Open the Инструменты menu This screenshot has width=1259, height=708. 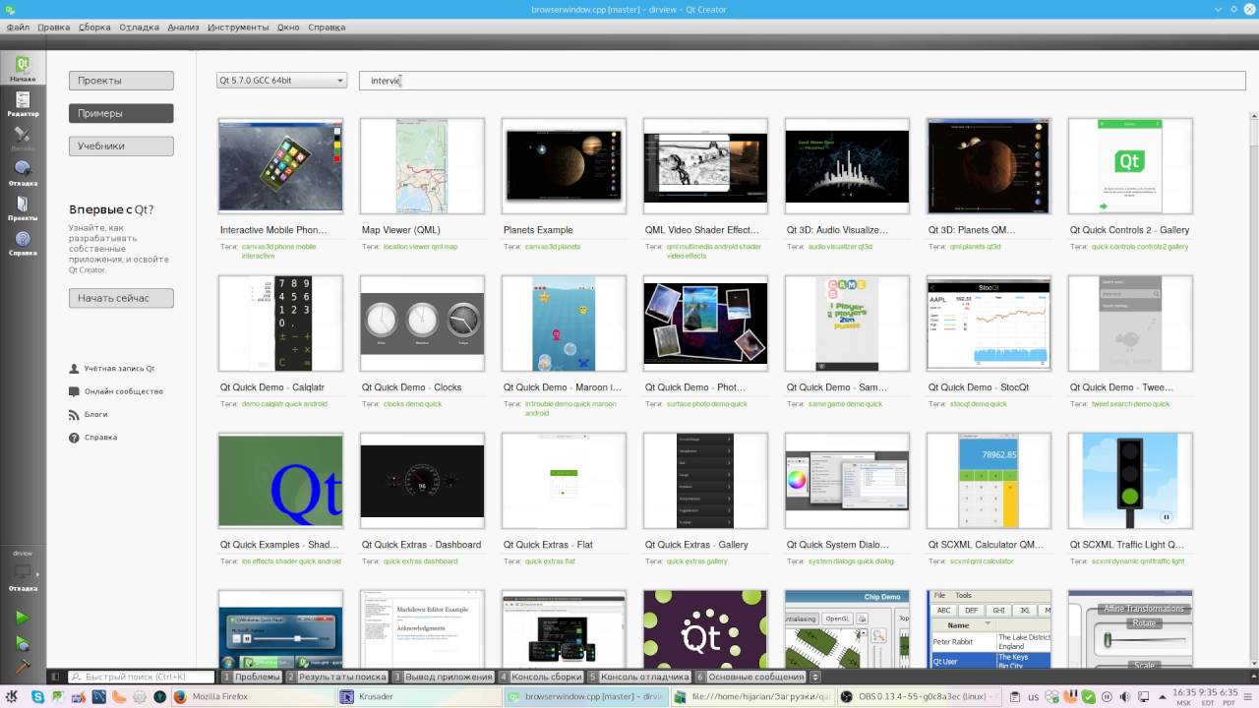pos(238,28)
